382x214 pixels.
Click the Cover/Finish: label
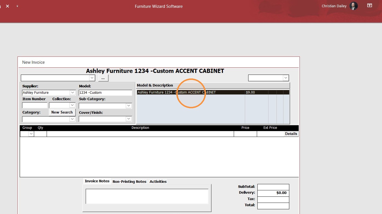tap(91, 113)
